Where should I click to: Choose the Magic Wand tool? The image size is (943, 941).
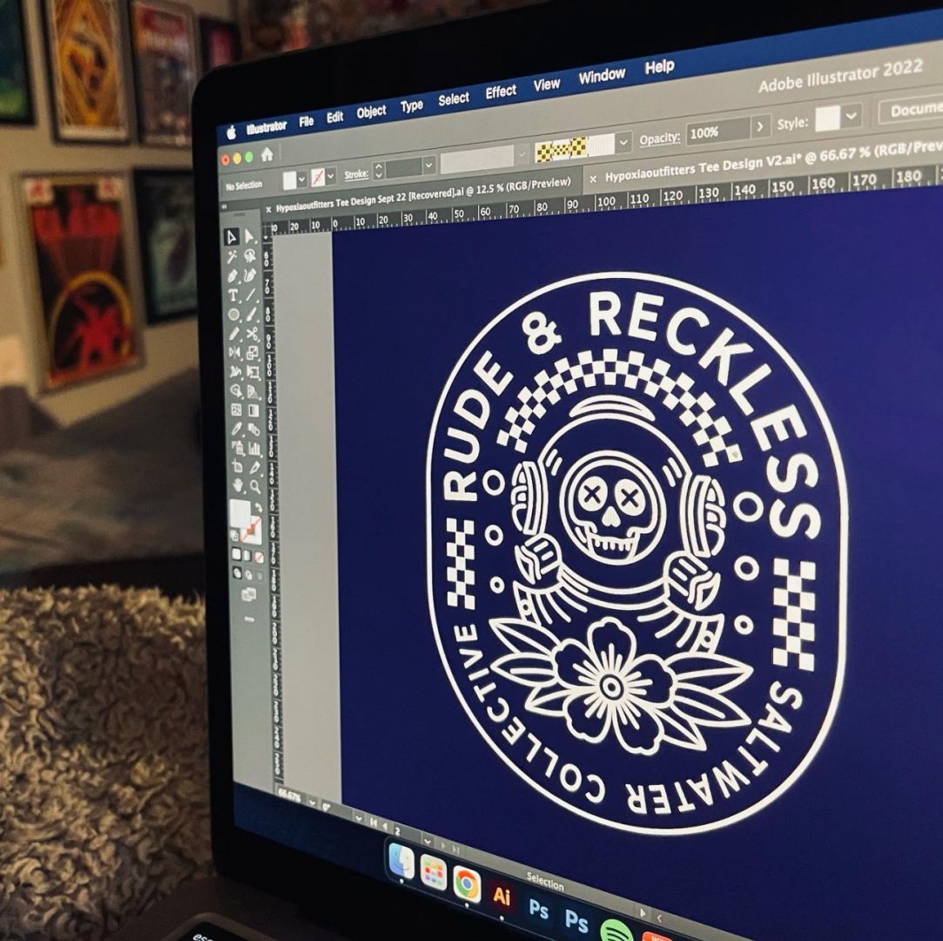click(x=232, y=257)
